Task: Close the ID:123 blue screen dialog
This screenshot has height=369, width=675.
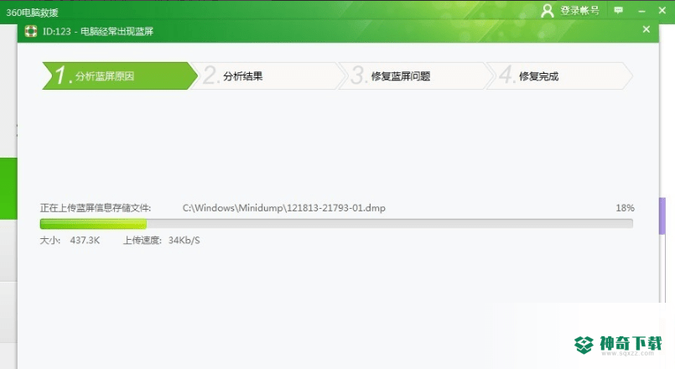Action: click(x=646, y=29)
